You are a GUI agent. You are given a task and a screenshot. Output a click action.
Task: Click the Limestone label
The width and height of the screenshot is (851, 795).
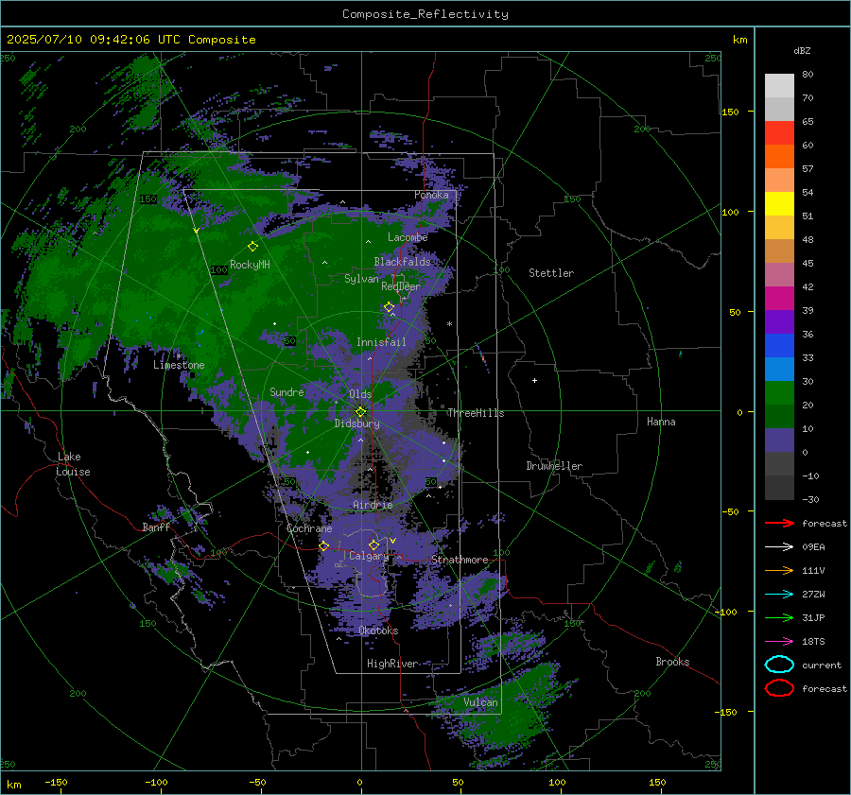tap(179, 365)
